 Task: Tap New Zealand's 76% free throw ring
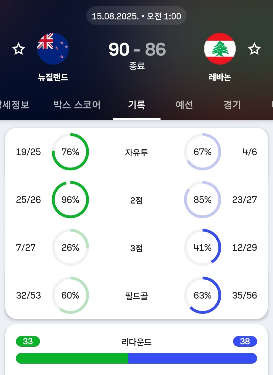(x=70, y=152)
